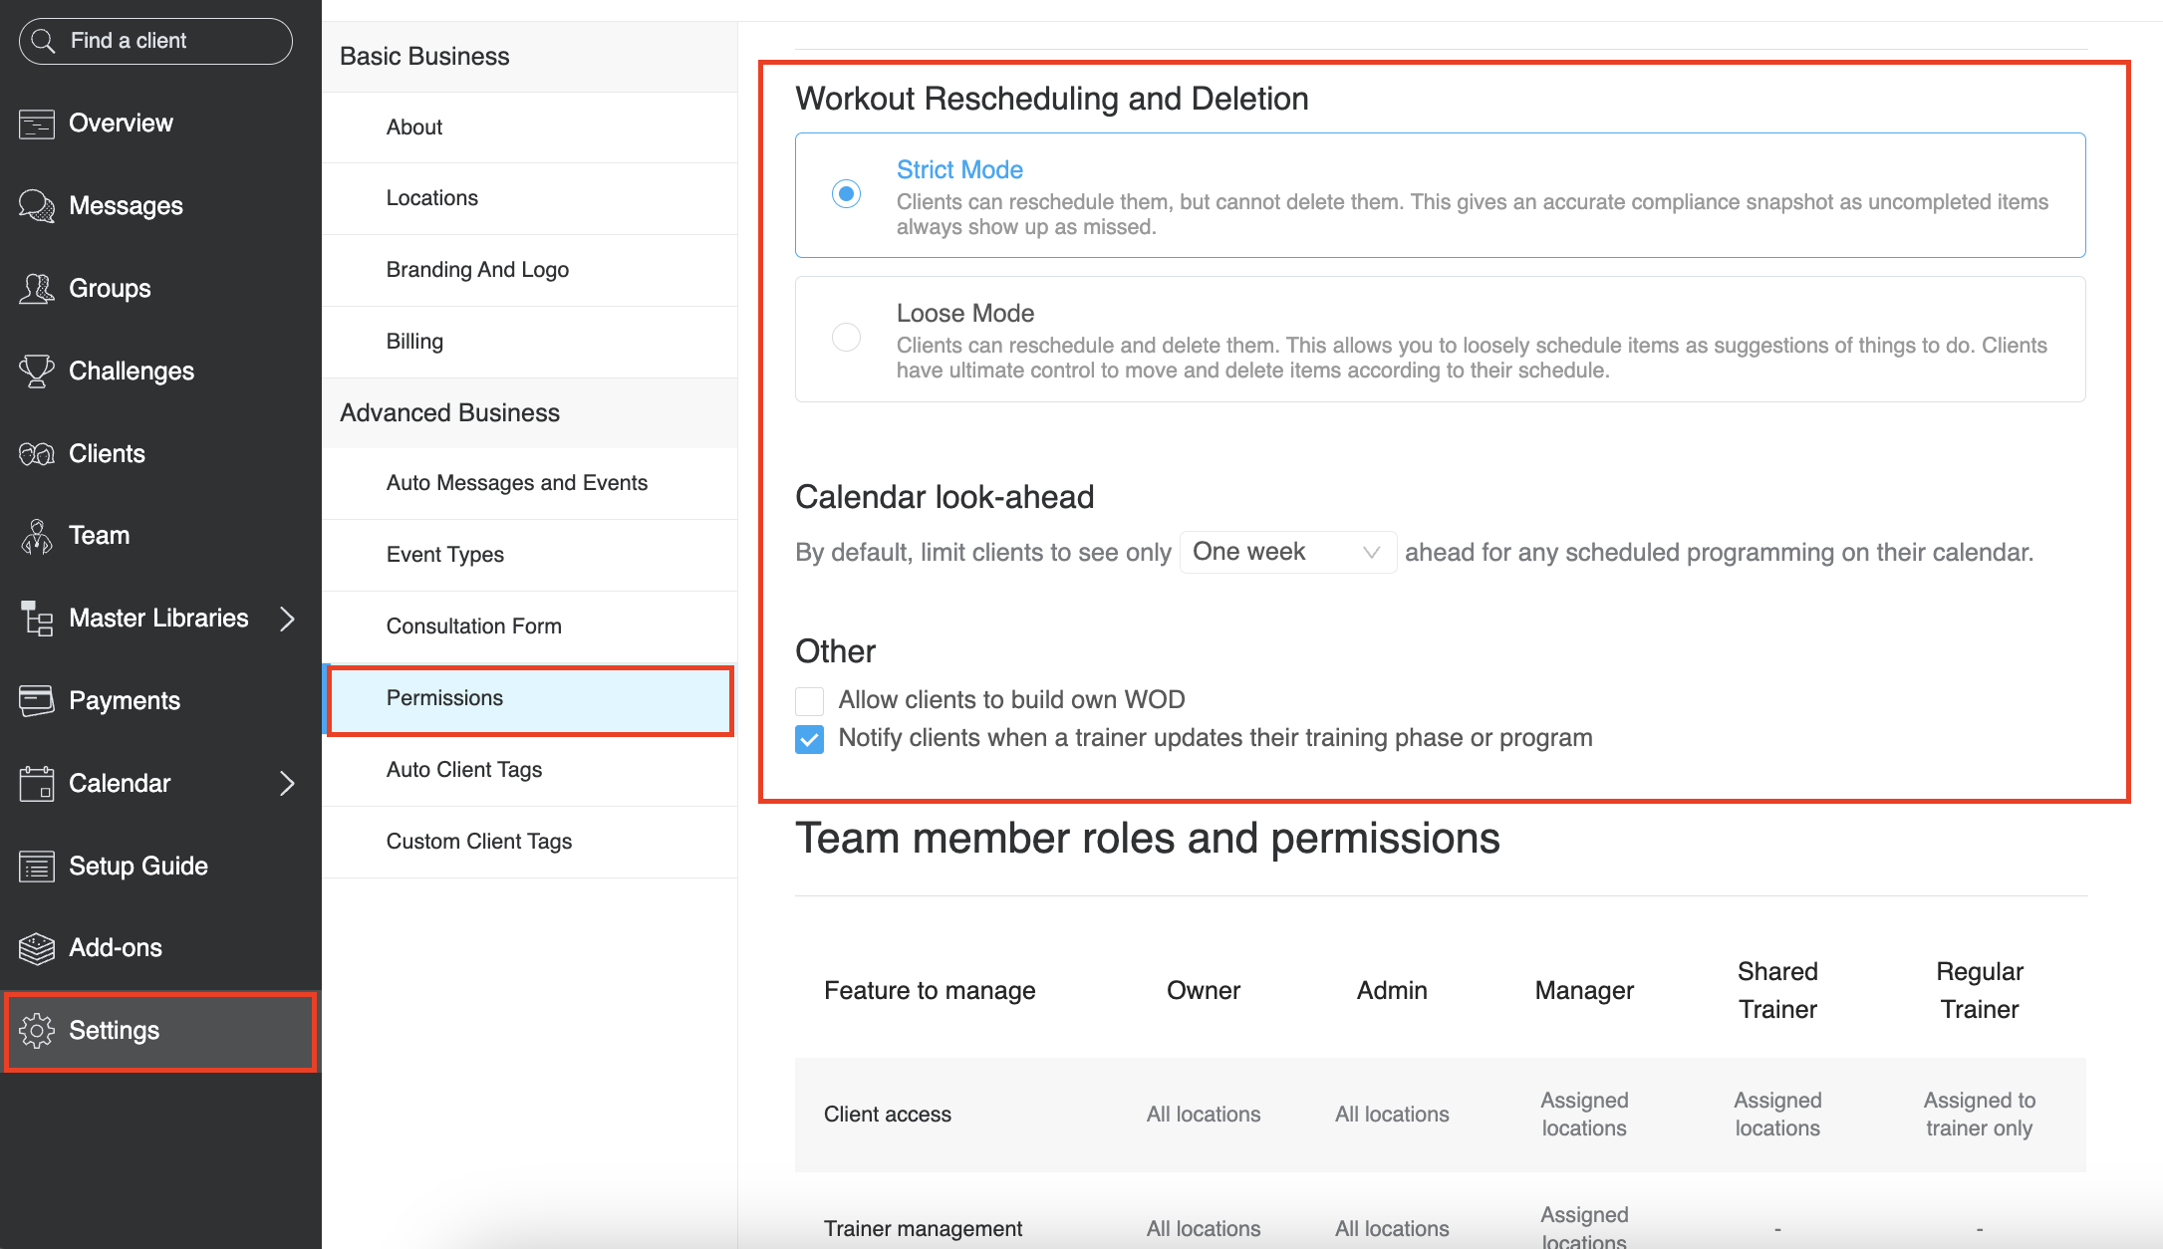Open the Overview section from sidebar
The image size is (2163, 1249).
[x=121, y=123]
